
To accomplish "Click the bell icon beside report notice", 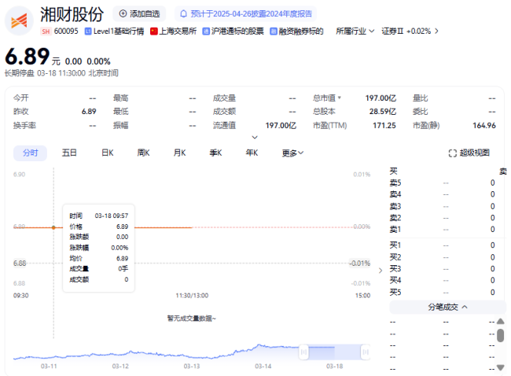I will click(183, 13).
